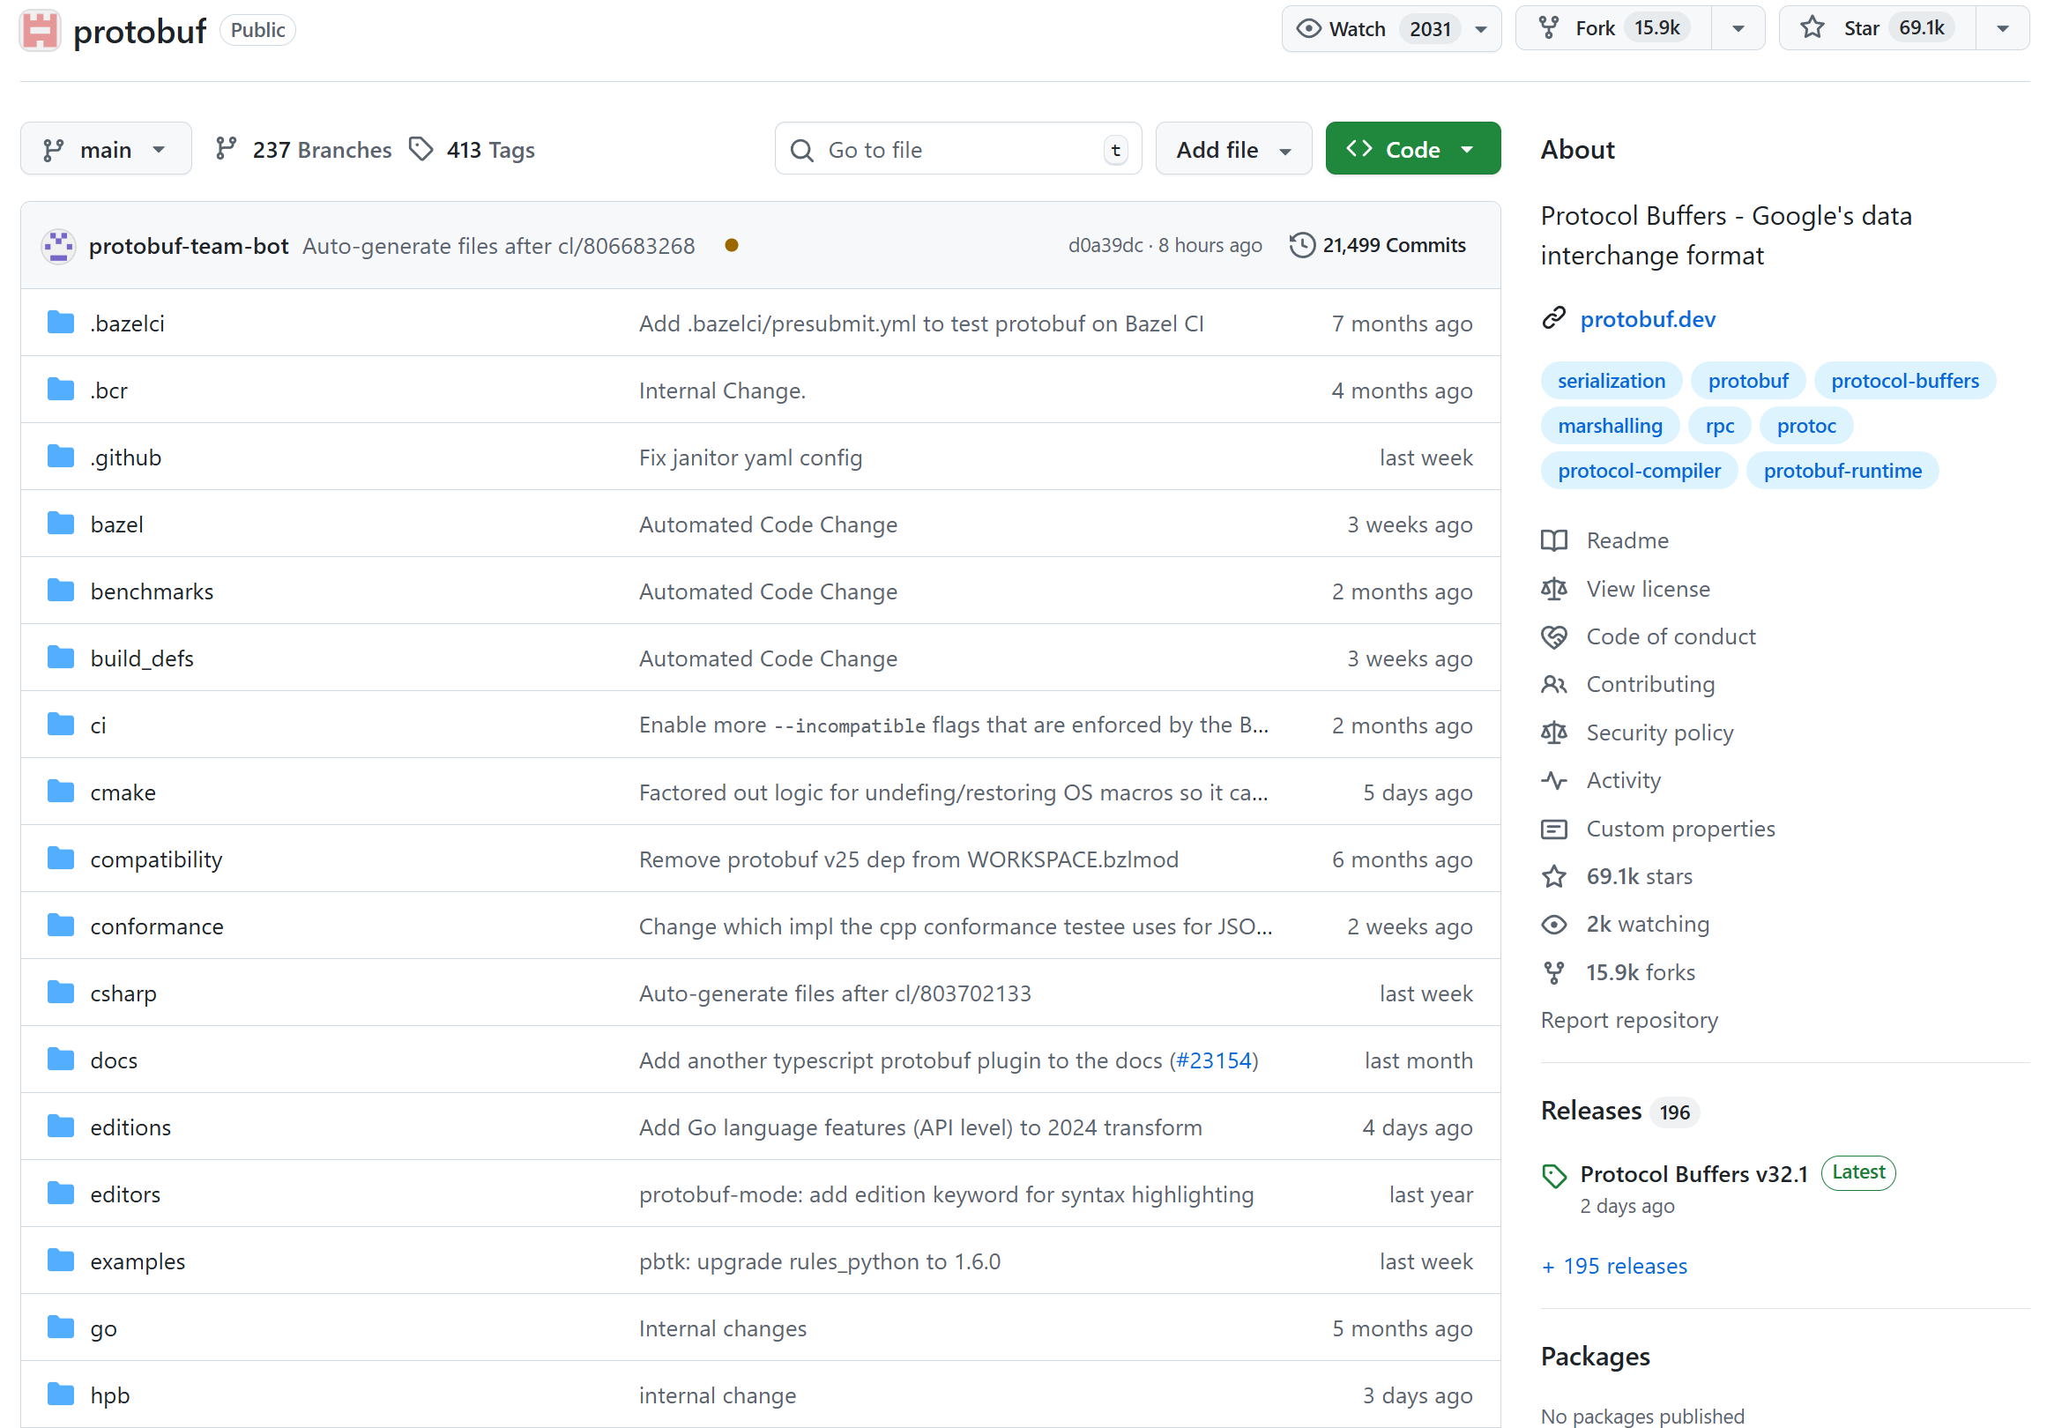Click the tag icon beside Protocol Buffers v32.1

pos(1555,1175)
